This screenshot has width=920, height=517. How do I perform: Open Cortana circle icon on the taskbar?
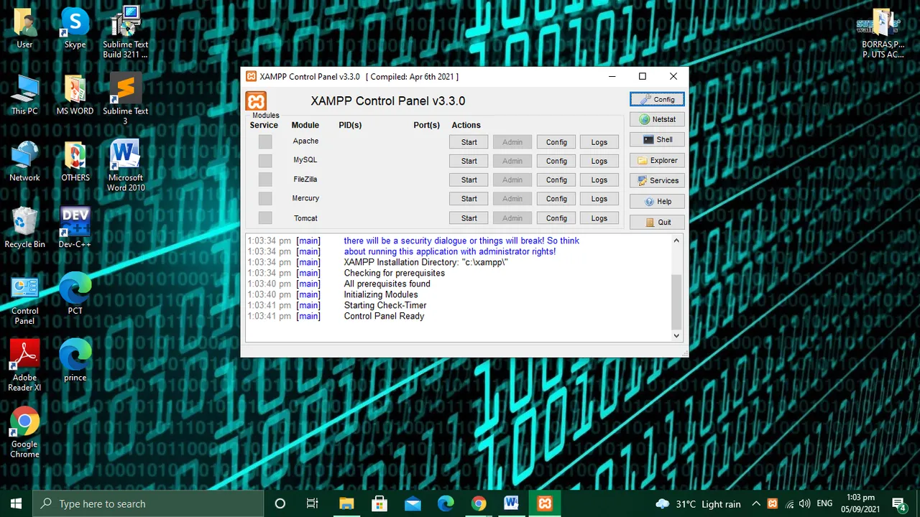point(280,503)
